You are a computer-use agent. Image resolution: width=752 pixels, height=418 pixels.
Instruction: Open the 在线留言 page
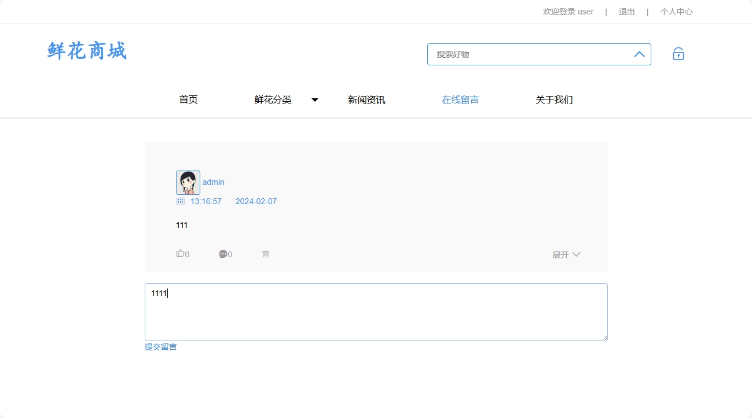tap(460, 99)
